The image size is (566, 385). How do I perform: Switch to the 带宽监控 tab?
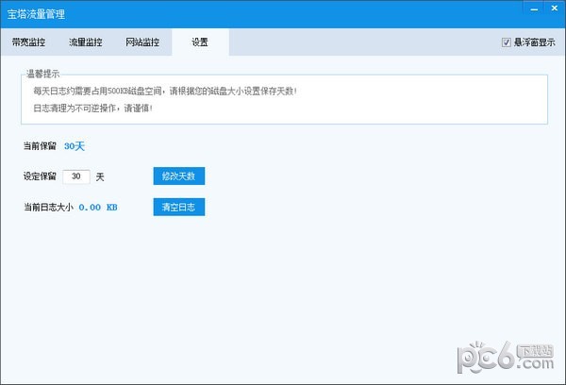click(x=28, y=42)
